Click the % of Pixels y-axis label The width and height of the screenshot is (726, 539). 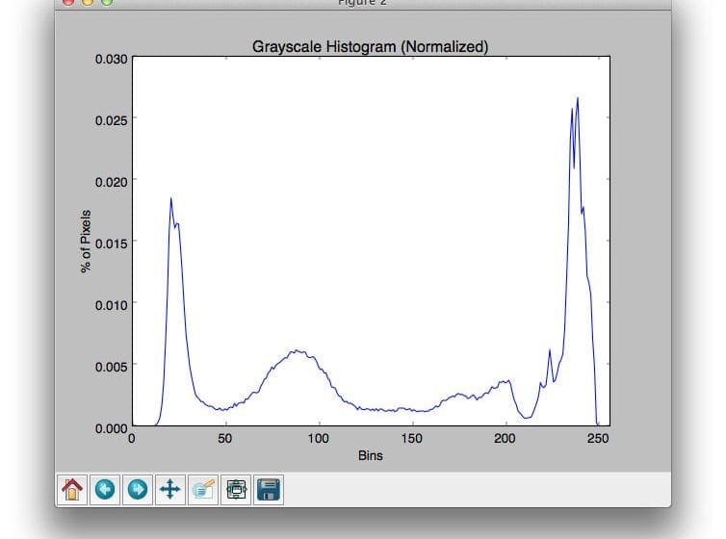pyautogui.click(x=86, y=242)
